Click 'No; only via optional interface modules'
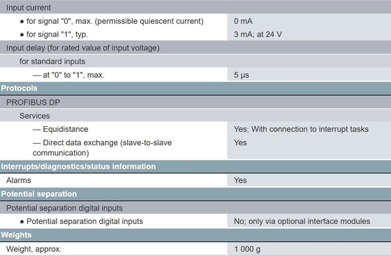 coord(302,221)
